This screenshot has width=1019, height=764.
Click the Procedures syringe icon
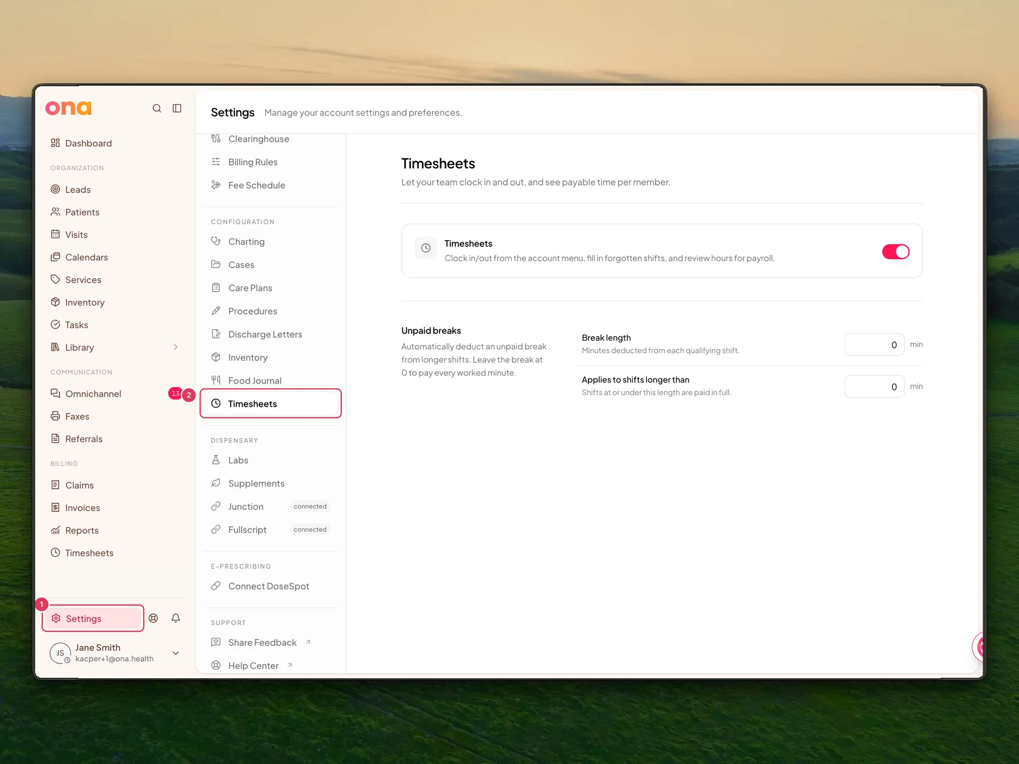tap(216, 310)
